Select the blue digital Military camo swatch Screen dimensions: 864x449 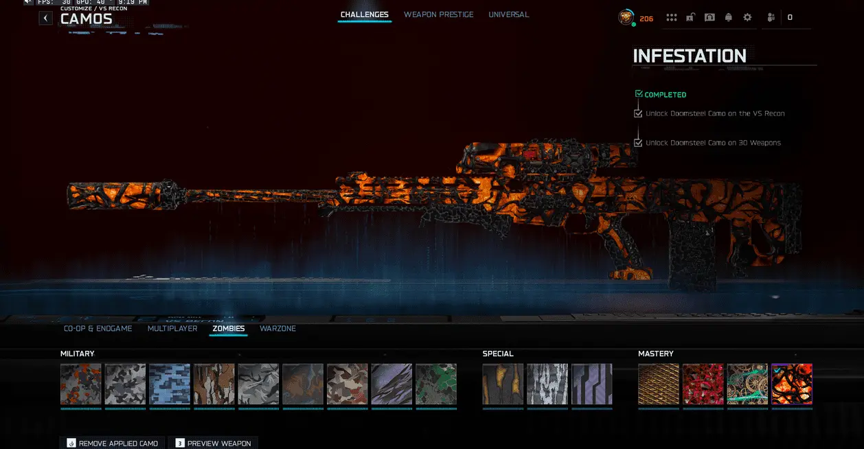170,384
